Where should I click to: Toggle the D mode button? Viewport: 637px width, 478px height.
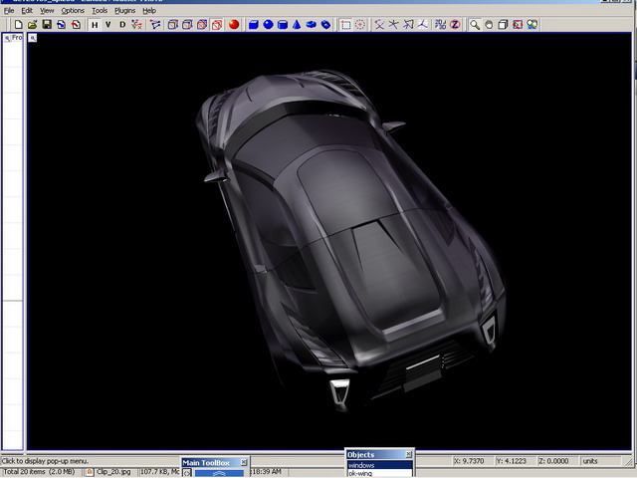coord(122,24)
